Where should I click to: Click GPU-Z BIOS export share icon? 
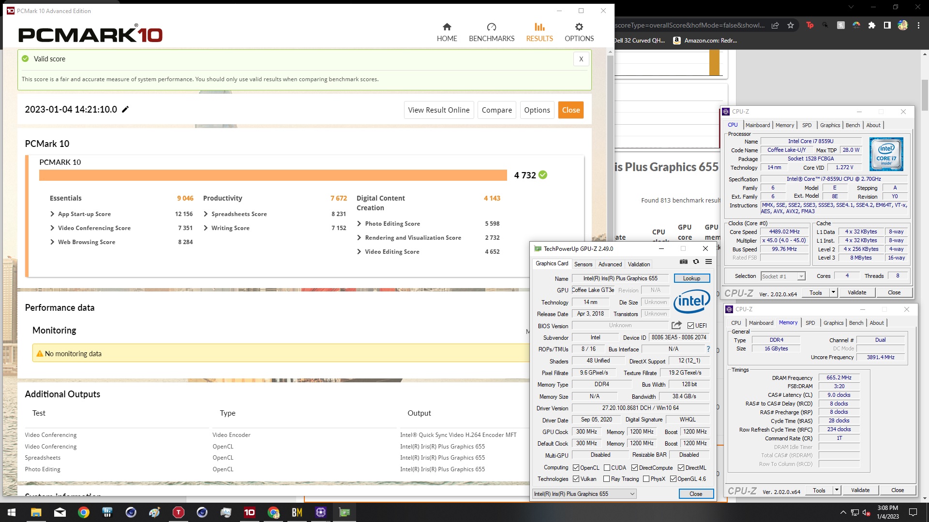coord(676,325)
